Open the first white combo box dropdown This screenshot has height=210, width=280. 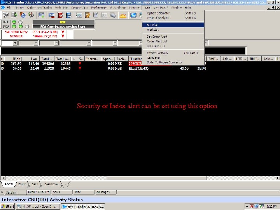[x=15, y=43]
